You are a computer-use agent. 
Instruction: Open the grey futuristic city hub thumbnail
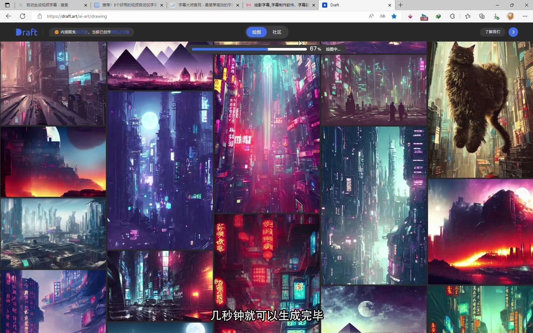click(53, 234)
